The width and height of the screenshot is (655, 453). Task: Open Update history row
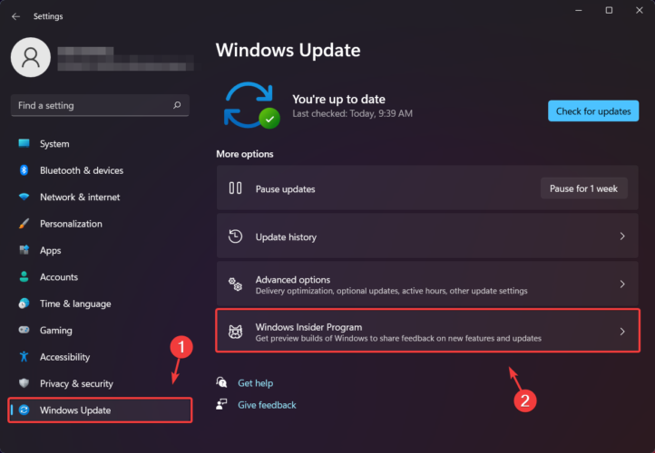click(427, 236)
